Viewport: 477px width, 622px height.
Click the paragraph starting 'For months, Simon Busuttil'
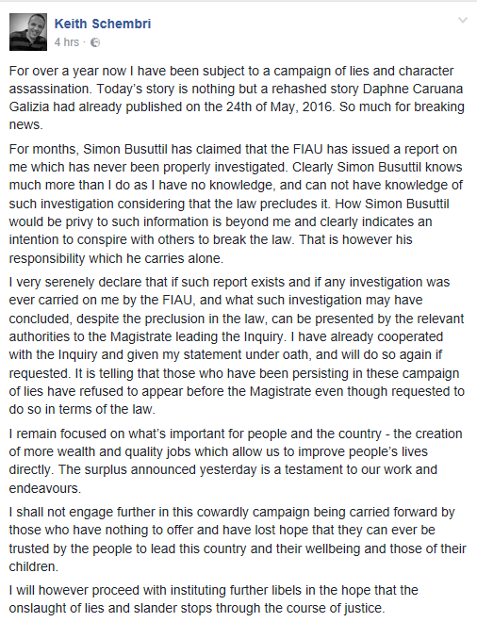coord(236,204)
